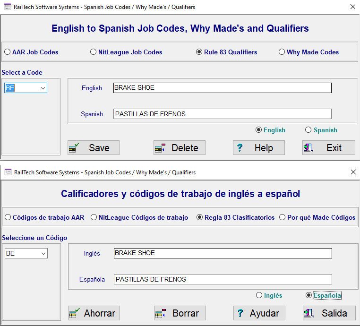Viewport: 360px width, 326px height.
Task: Choose Spanish language radio button
Action: pyautogui.click(x=321, y=130)
